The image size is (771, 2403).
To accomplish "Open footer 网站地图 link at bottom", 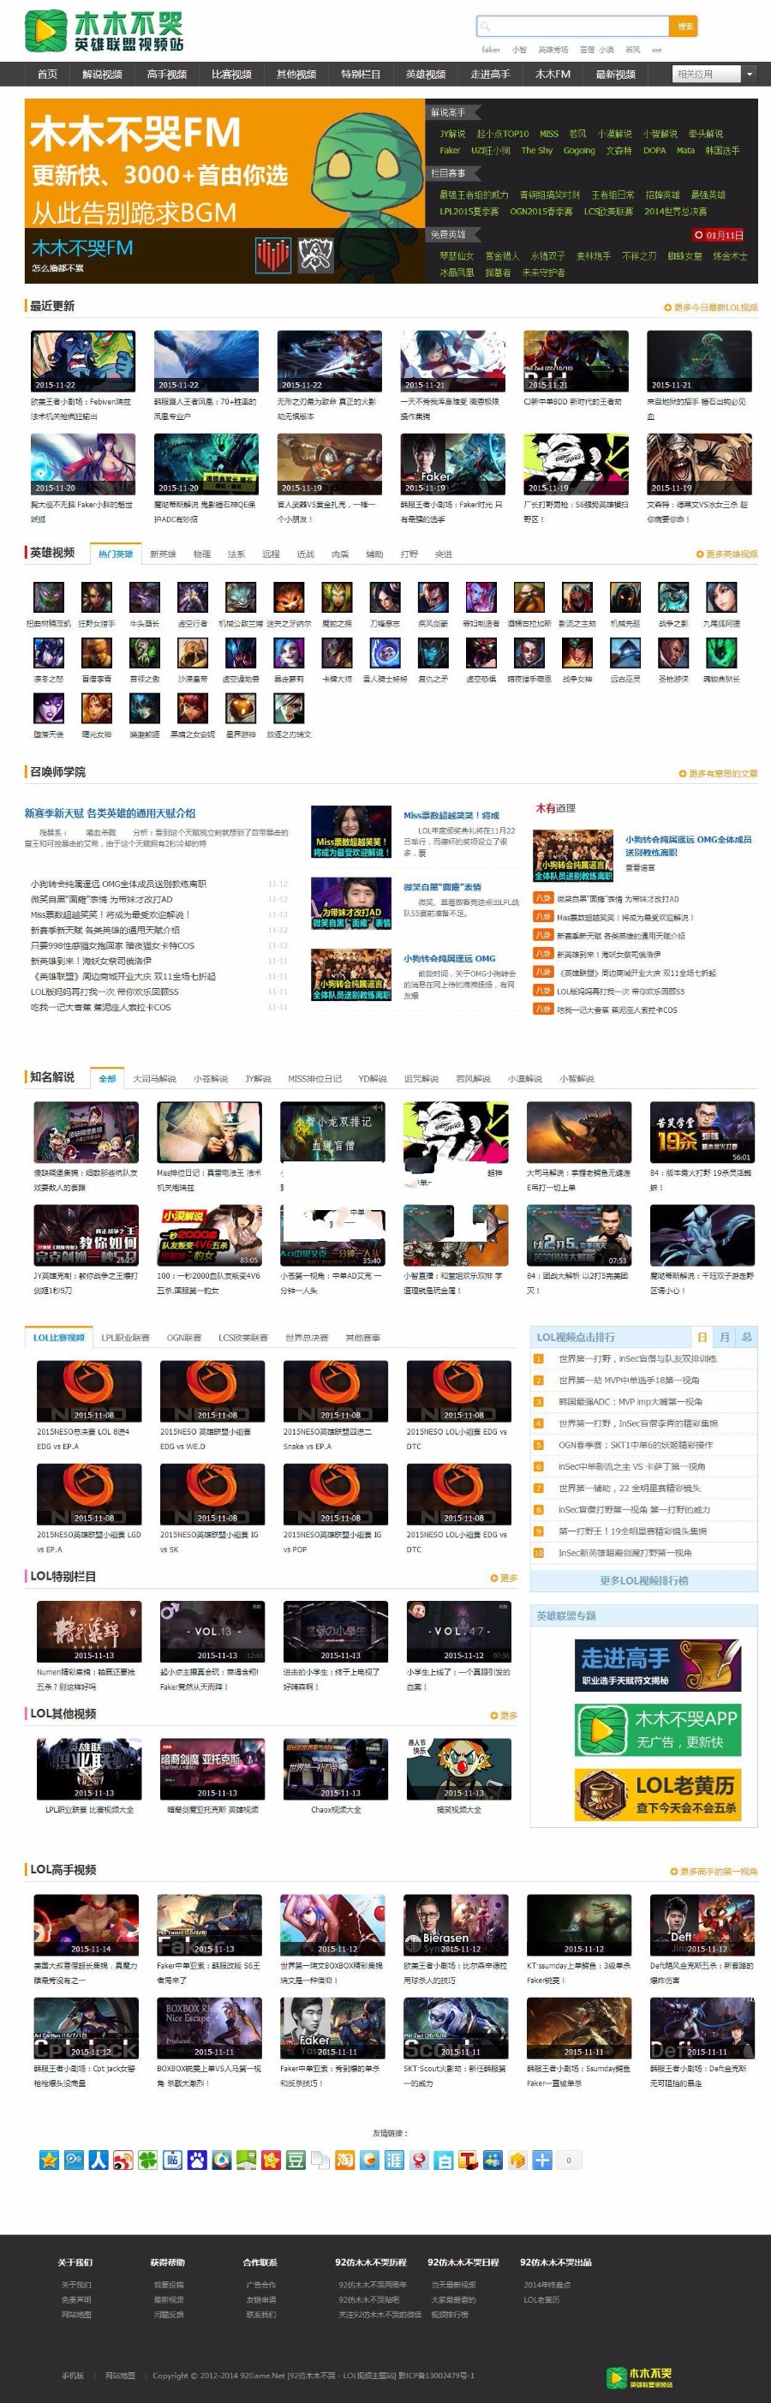I will click(x=119, y=2375).
